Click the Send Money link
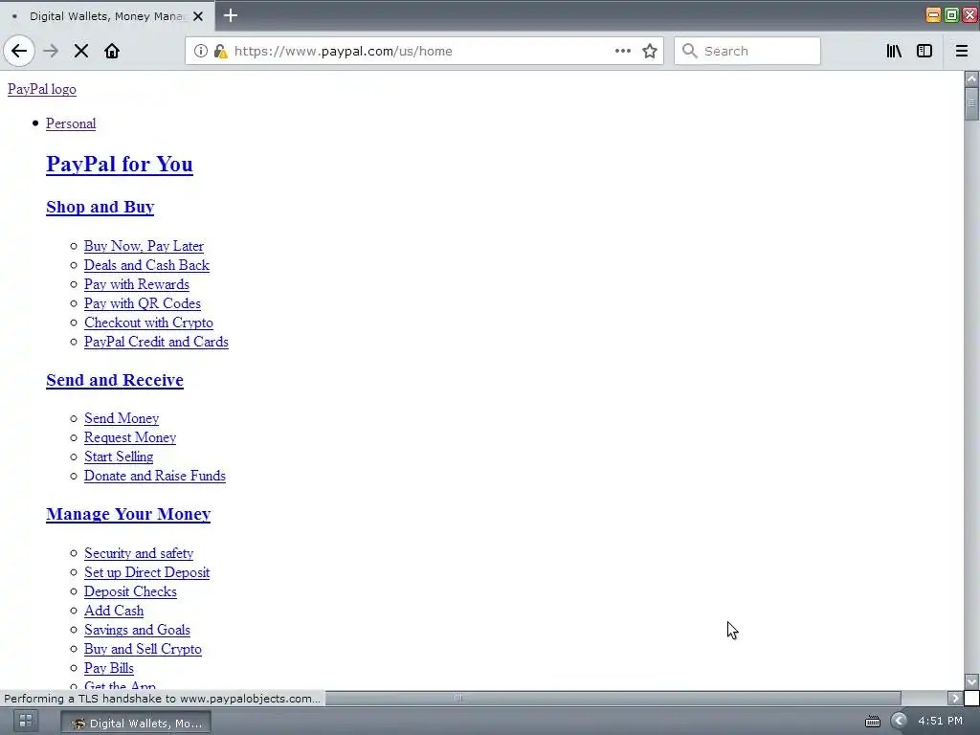This screenshot has width=980, height=735. coord(122,419)
